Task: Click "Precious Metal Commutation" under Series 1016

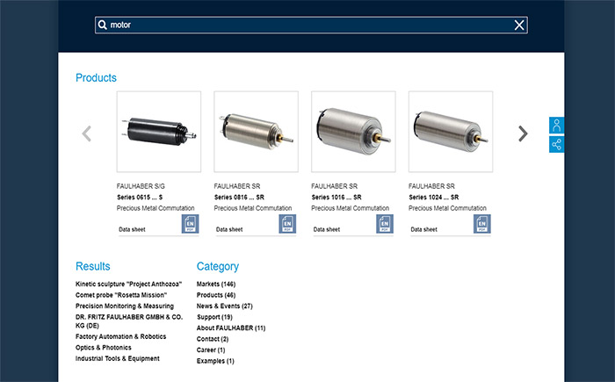Action: tap(351, 208)
